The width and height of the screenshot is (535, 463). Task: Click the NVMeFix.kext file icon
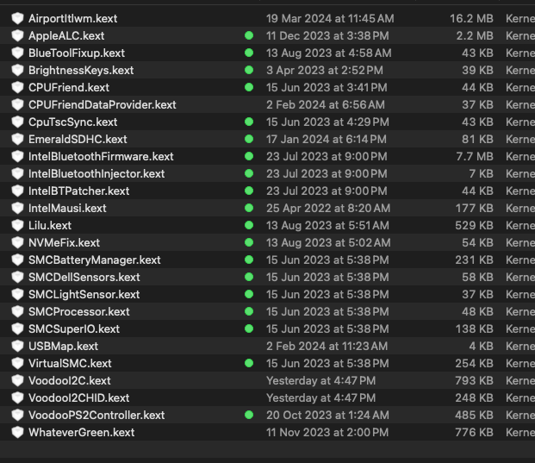17,242
